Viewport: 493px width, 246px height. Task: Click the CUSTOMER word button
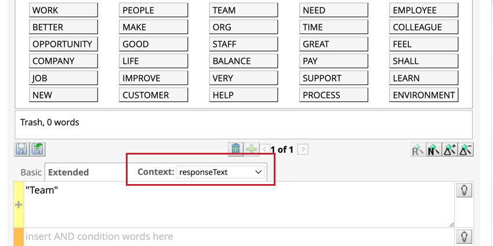coord(154,95)
